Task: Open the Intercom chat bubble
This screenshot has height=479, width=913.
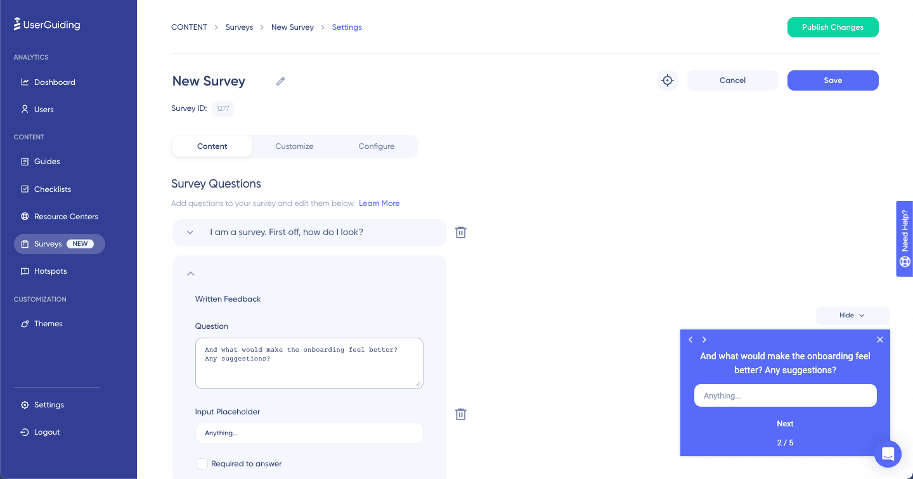Action: [888, 454]
